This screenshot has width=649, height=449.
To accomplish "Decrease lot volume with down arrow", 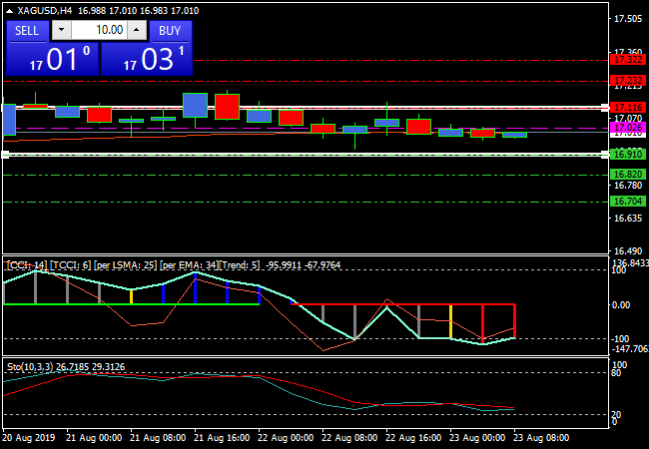I will (60, 31).
